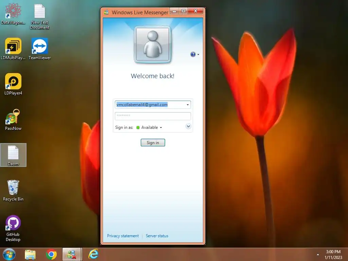The width and height of the screenshot is (348, 261).
Task: Open the Available status dropdown
Action: click(x=149, y=127)
